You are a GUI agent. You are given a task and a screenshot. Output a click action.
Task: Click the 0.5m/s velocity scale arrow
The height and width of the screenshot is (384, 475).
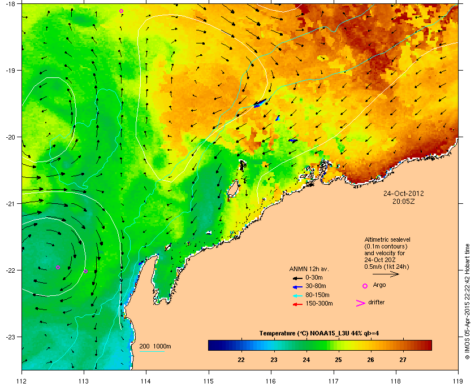point(386,274)
